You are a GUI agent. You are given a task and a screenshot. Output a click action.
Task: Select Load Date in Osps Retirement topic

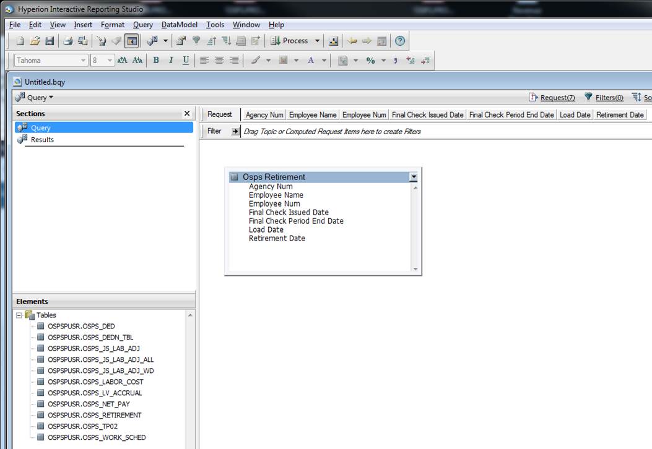pos(266,229)
